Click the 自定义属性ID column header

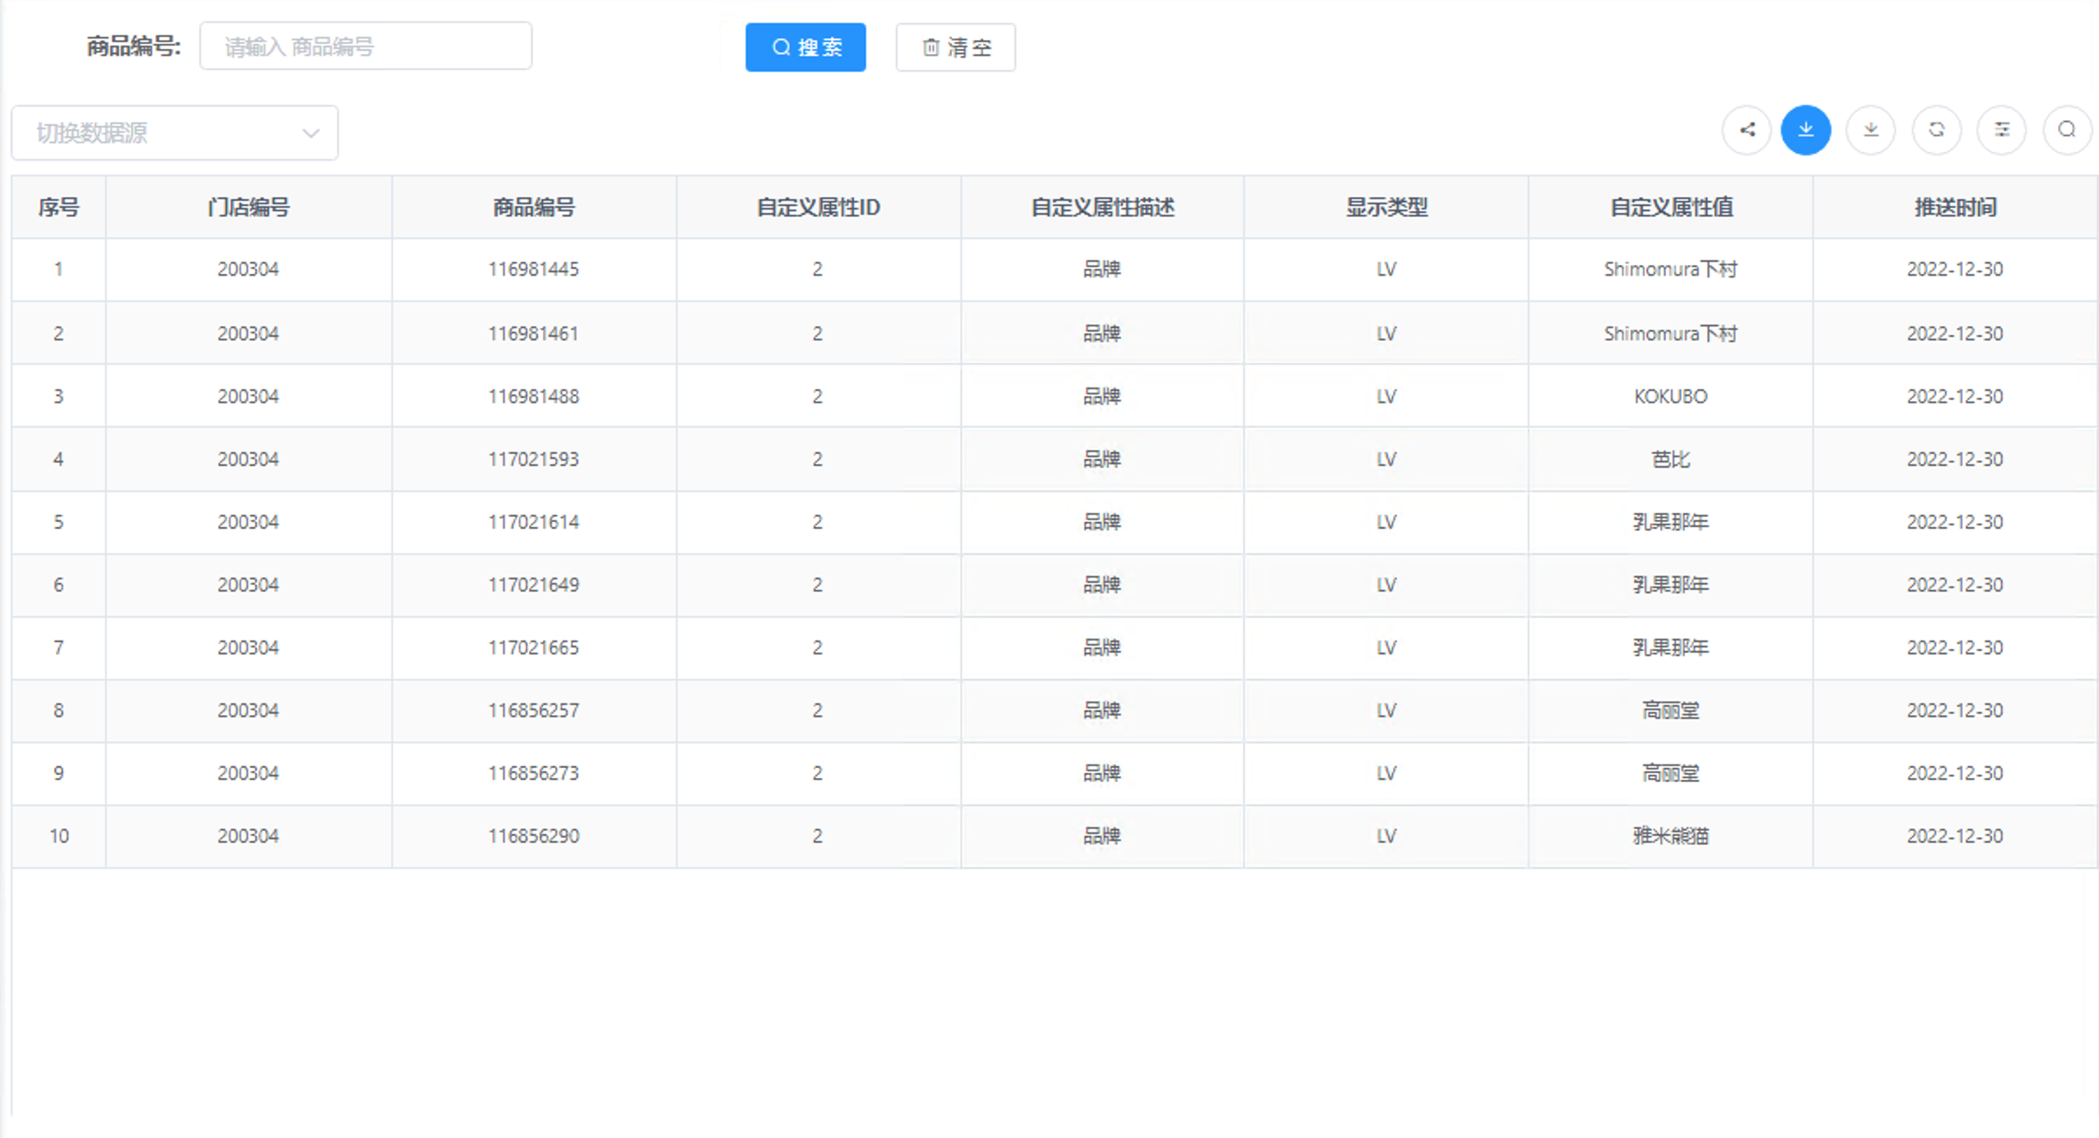click(x=818, y=208)
